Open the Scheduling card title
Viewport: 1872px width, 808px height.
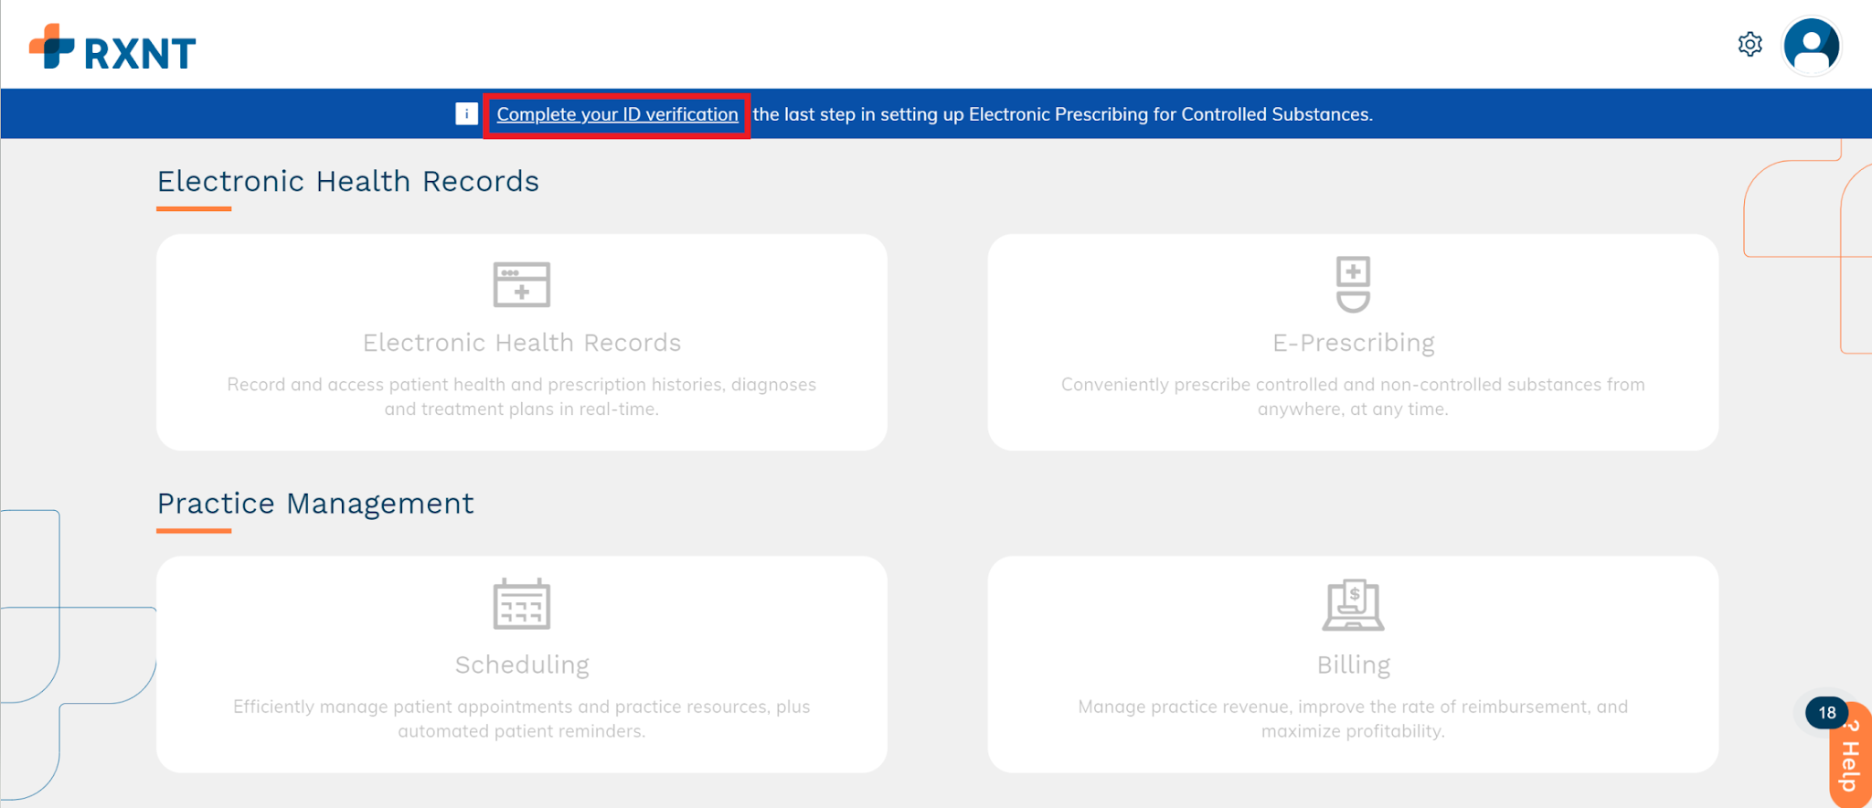pos(522,665)
